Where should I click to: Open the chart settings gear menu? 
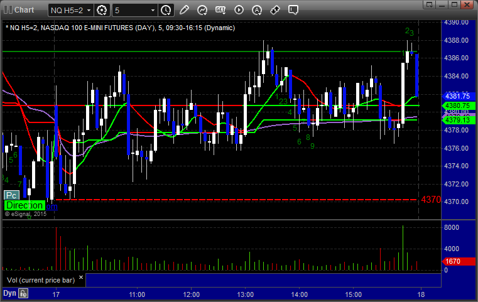click(102, 10)
